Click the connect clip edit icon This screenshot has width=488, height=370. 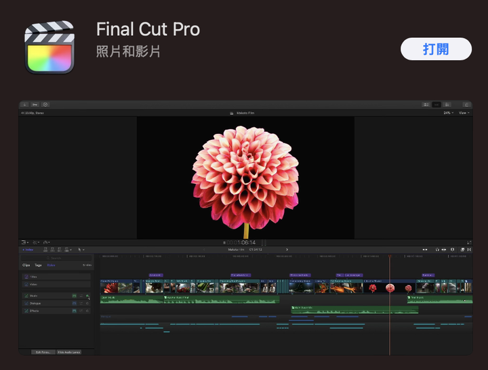[x=45, y=250]
